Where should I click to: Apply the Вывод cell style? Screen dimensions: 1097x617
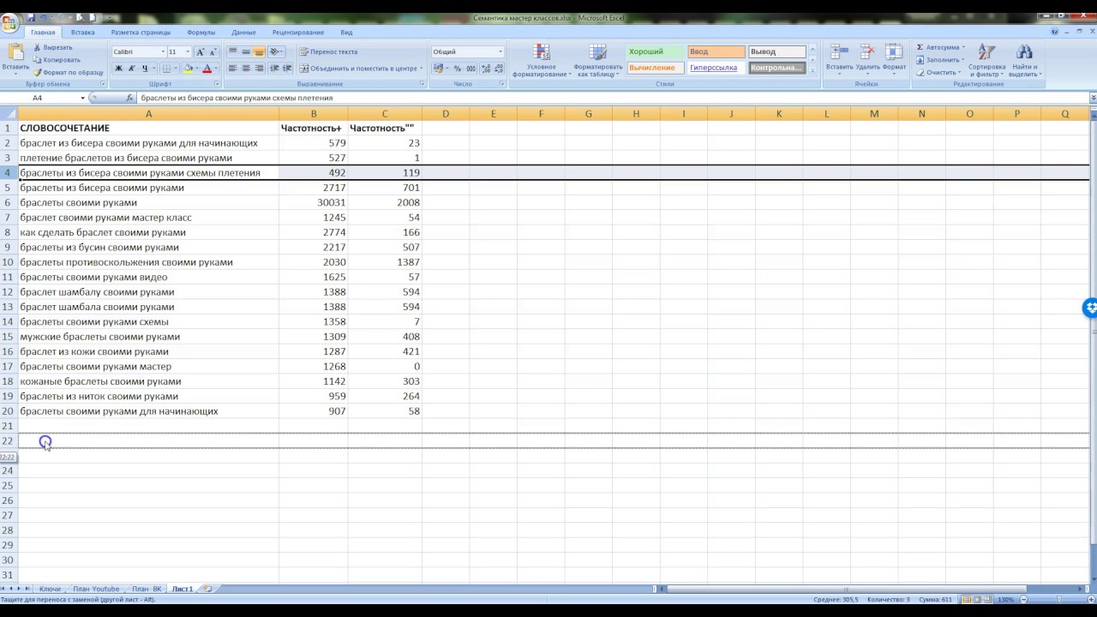click(777, 51)
